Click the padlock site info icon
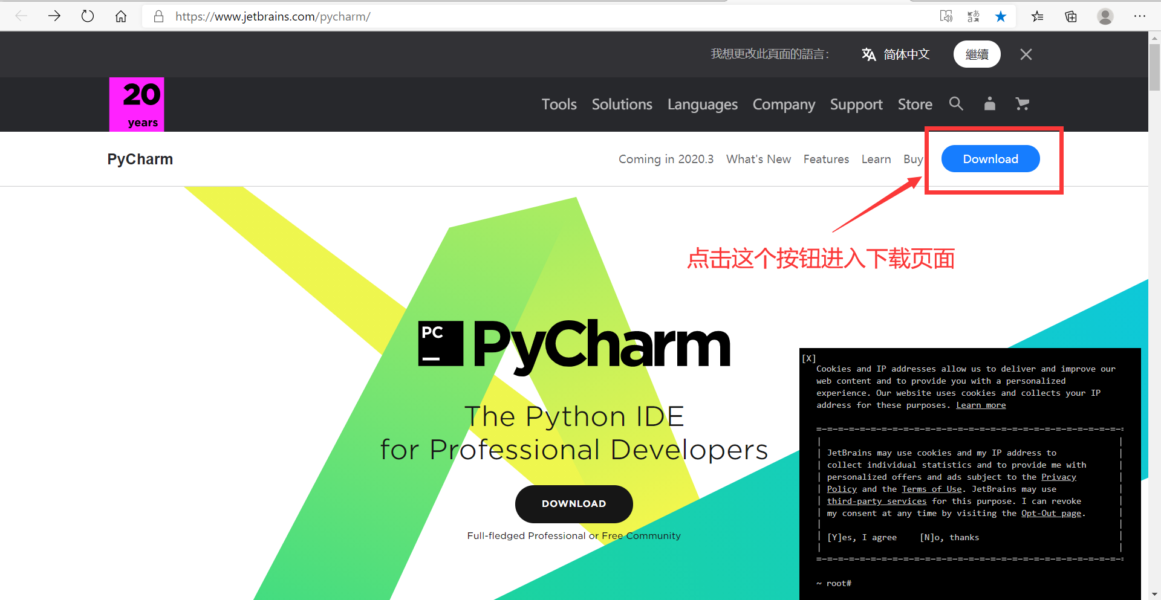1161x600 pixels. tap(159, 16)
